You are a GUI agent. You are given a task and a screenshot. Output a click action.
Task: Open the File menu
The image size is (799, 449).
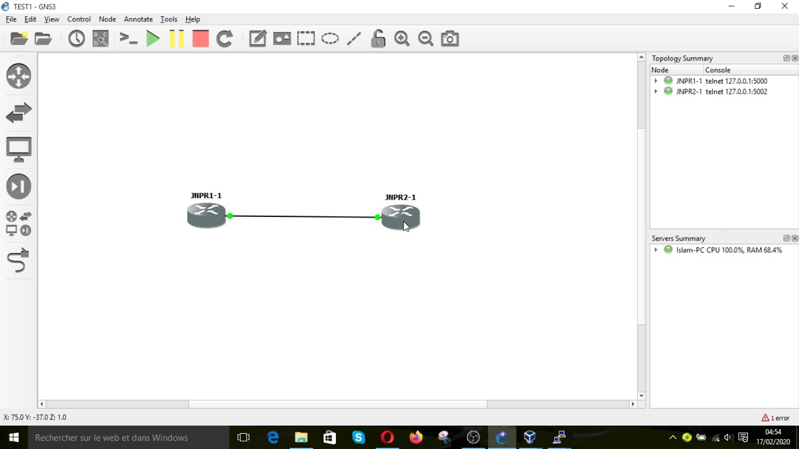coord(11,19)
